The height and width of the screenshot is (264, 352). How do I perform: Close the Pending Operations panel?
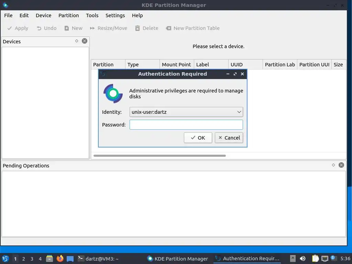point(341,165)
